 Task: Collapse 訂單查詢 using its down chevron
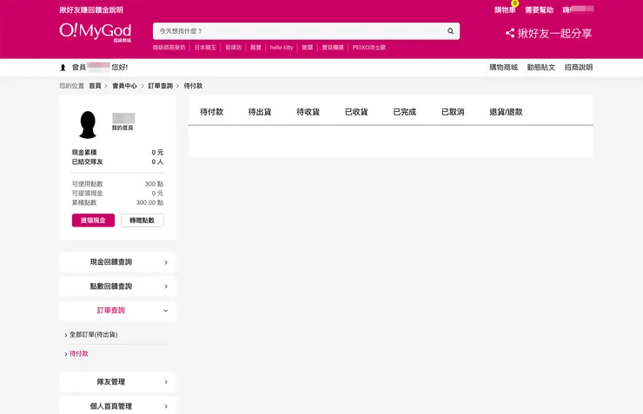[166, 311]
